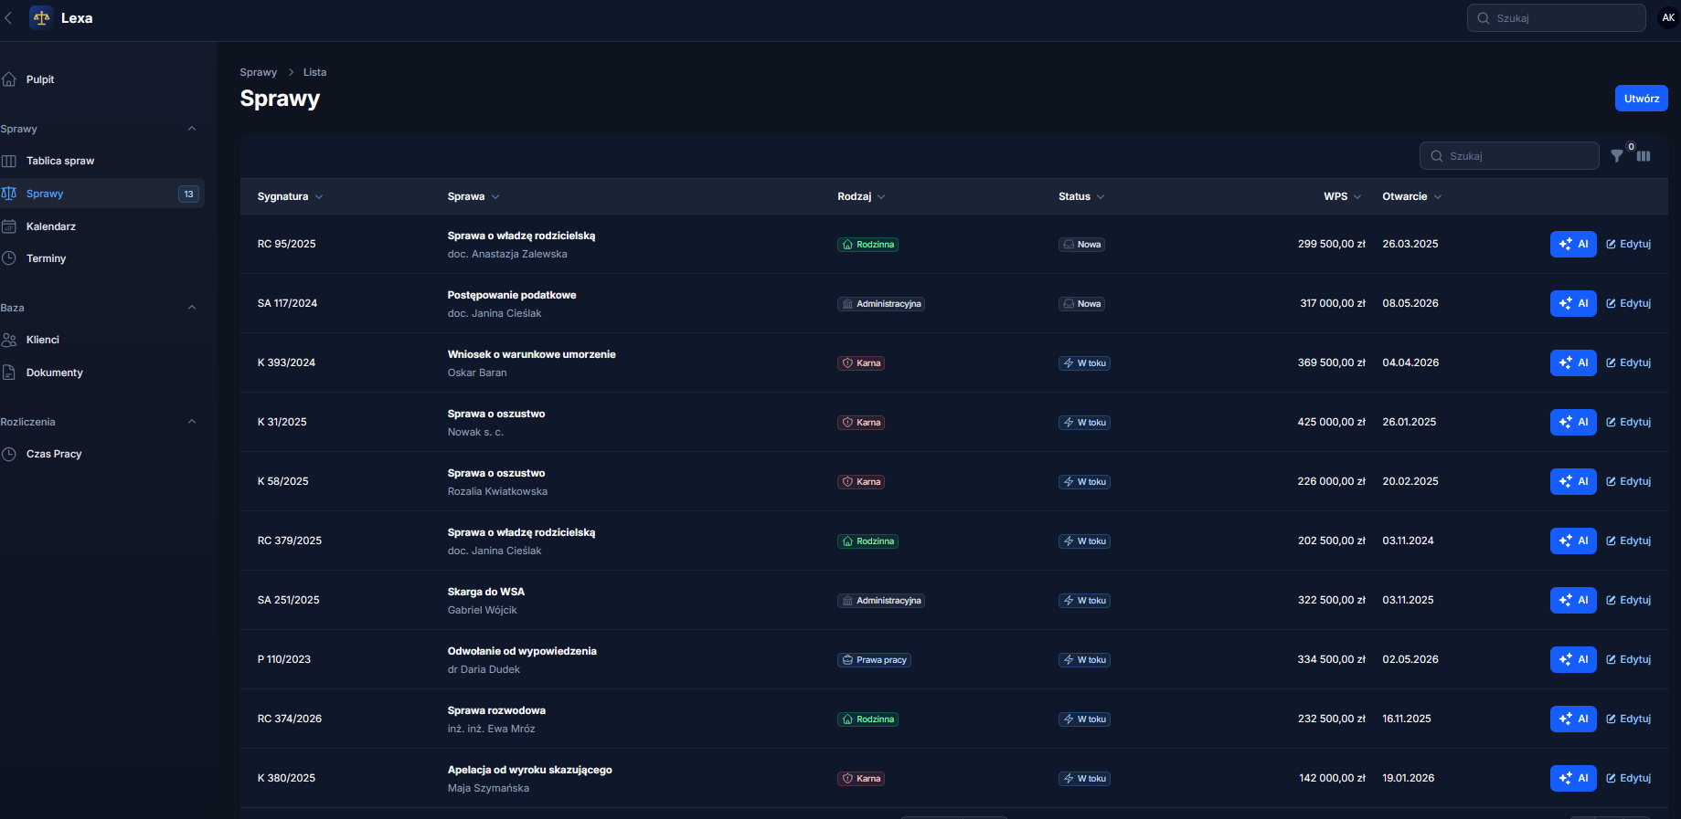The image size is (1681, 819).
Task: Sort by the Otwarcie column
Action: click(1411, 196)
